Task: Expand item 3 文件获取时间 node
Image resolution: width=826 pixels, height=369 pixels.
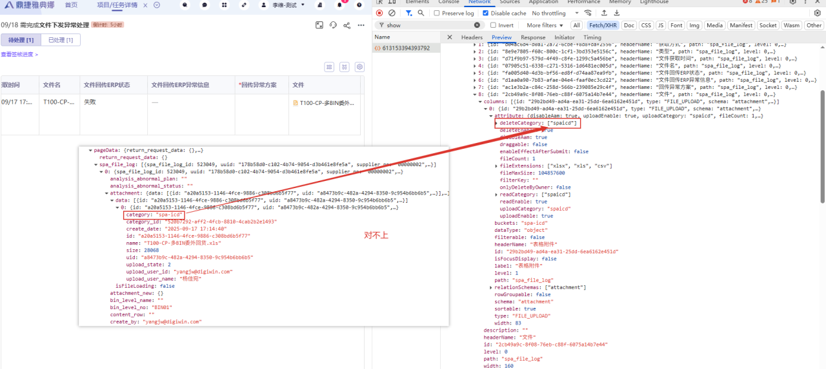Action: click(x=474, y=59)
